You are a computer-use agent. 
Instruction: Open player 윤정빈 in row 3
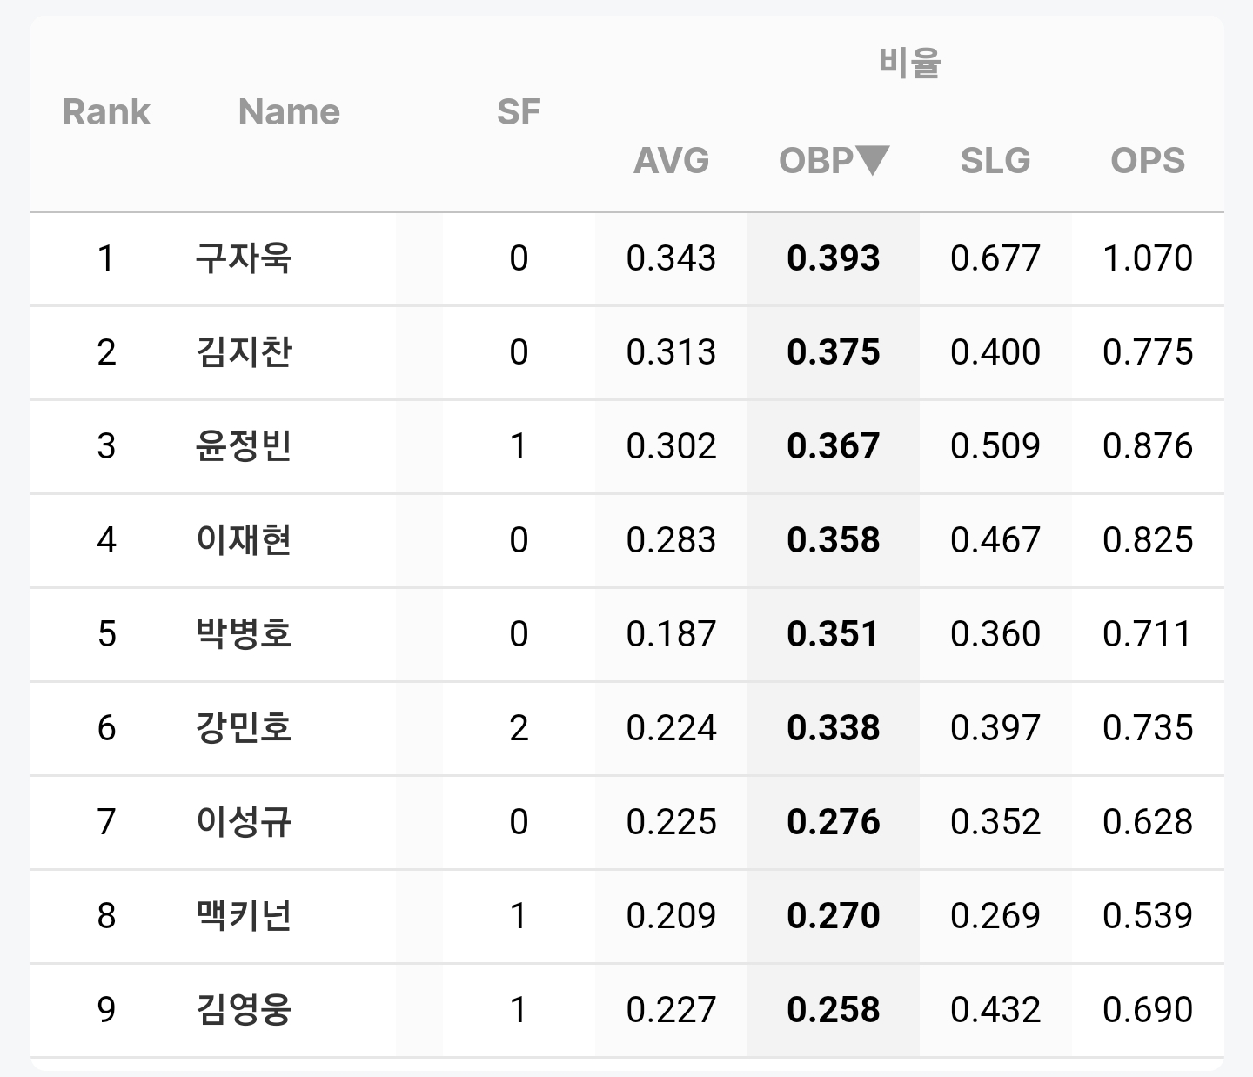pyautogui.click(x=244, y=445)
